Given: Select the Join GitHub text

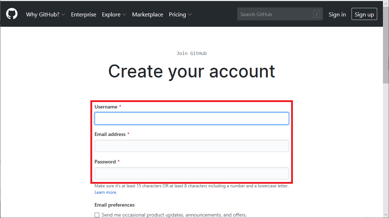Looking at the screenshot, I should pos(191,53).
